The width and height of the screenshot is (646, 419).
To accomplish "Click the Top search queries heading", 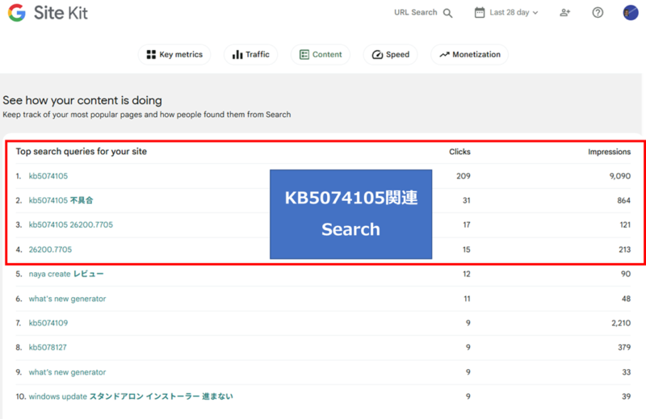I will [82, 152].
